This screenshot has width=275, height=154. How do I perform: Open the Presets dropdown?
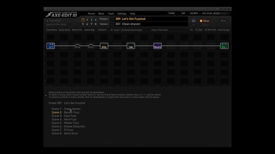point(104,19)
